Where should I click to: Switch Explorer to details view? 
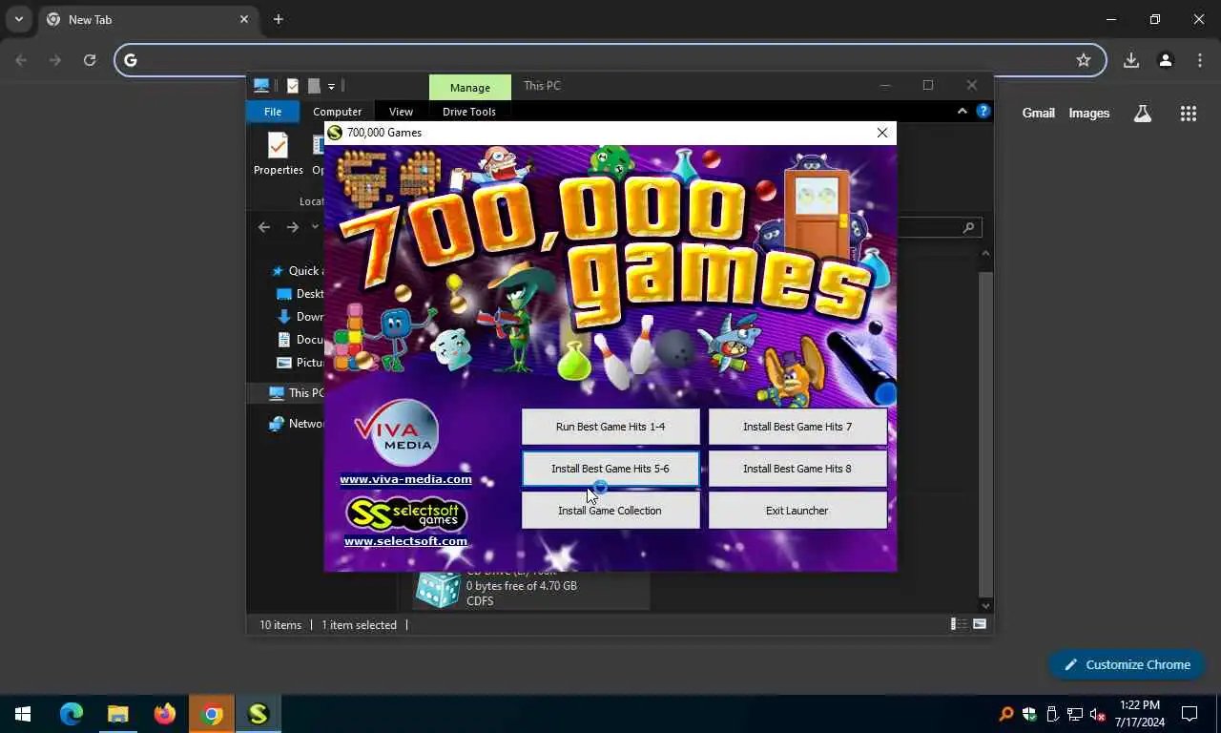(x=957, y=624)
